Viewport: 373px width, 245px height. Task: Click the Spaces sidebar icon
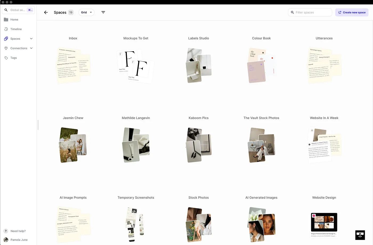click(6, 39)
